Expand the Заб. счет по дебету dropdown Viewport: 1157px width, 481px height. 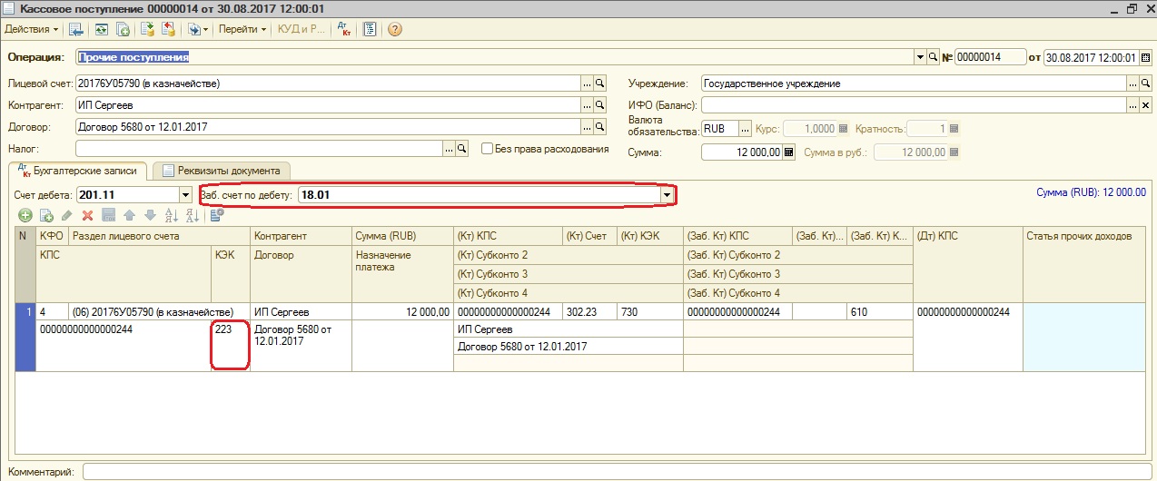[668, 194]
